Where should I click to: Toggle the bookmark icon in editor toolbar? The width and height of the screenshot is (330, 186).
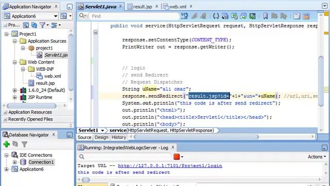coord(266,16)
